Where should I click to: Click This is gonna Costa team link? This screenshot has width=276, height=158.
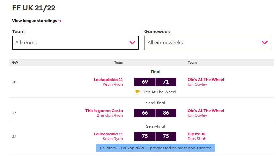click(104, 111)
